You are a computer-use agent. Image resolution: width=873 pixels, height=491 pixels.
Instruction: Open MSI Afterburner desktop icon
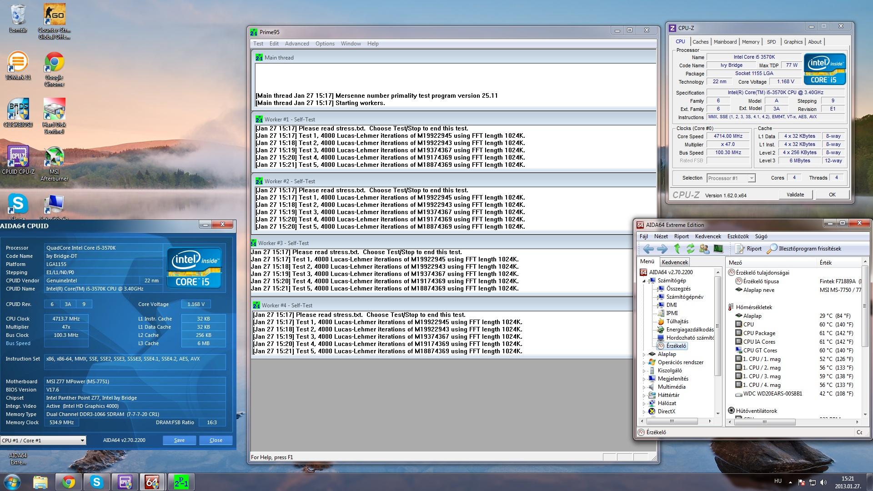(54, 162)
